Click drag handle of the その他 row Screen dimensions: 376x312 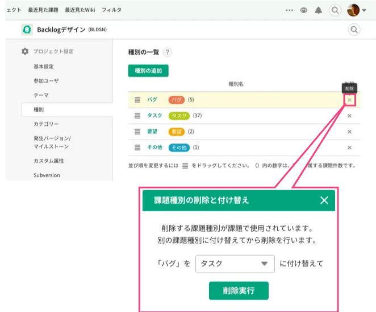click(x=137, y=147)
